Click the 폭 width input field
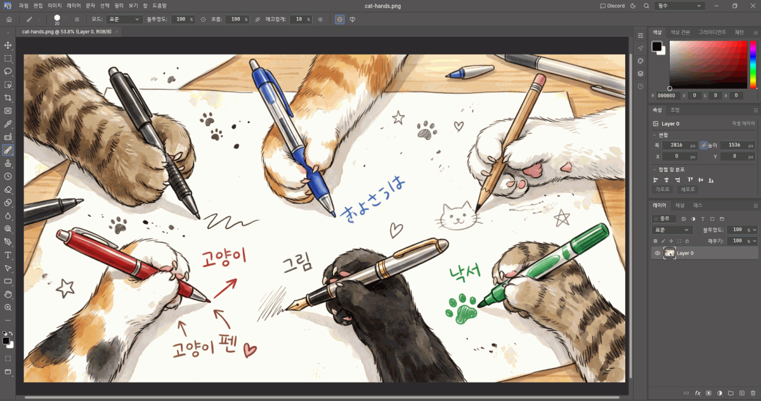761x401 pixels. [x=680, y=145]
